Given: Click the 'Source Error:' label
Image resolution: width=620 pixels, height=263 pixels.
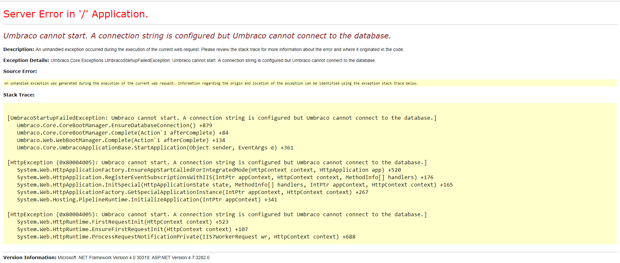Looking at the screenshot, I should click(20, 71).
